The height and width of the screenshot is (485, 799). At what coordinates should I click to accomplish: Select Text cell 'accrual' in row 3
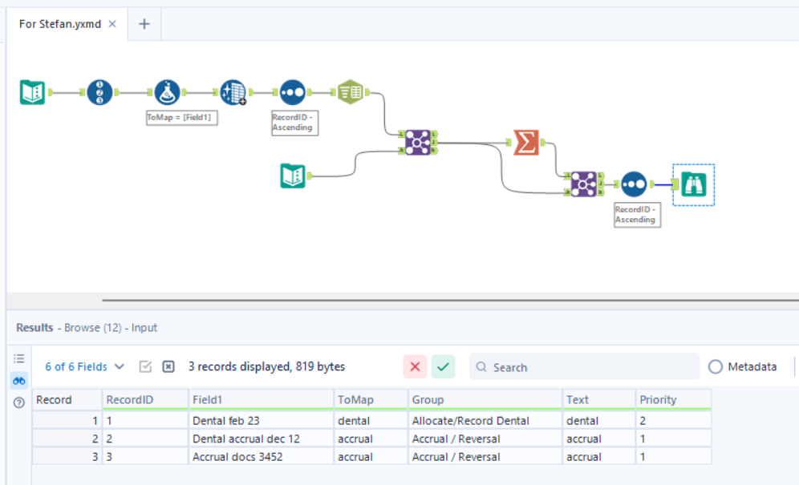pyautogui.click(x=599, y=456)
